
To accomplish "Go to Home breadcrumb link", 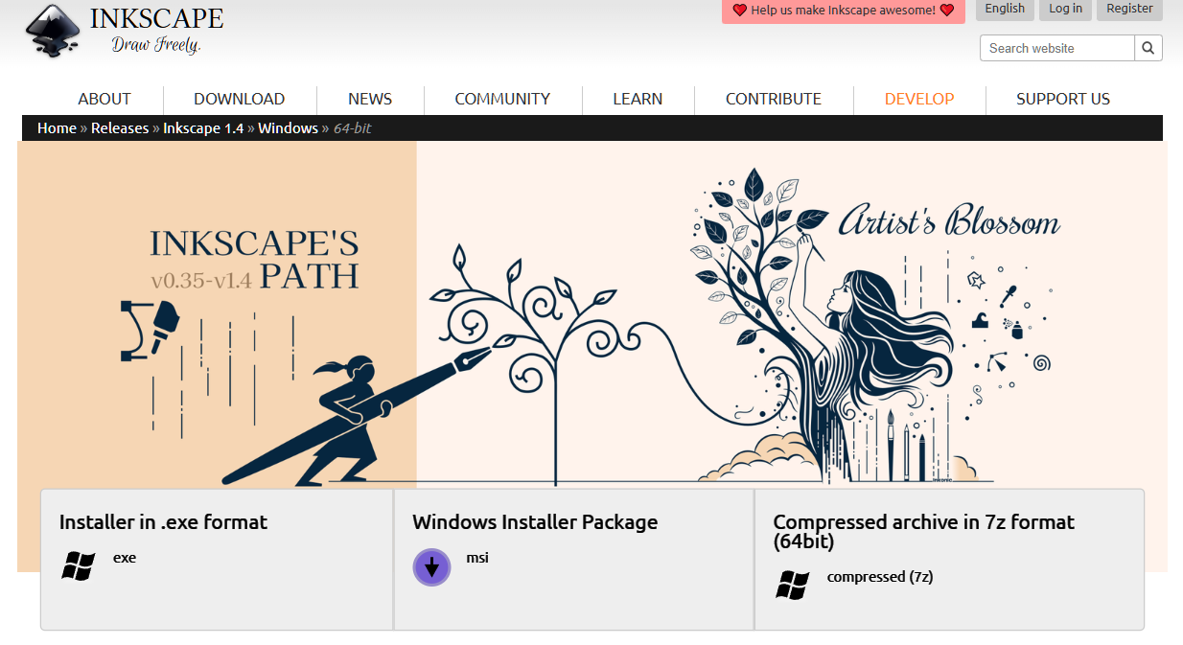I will [x=57, y=128].
